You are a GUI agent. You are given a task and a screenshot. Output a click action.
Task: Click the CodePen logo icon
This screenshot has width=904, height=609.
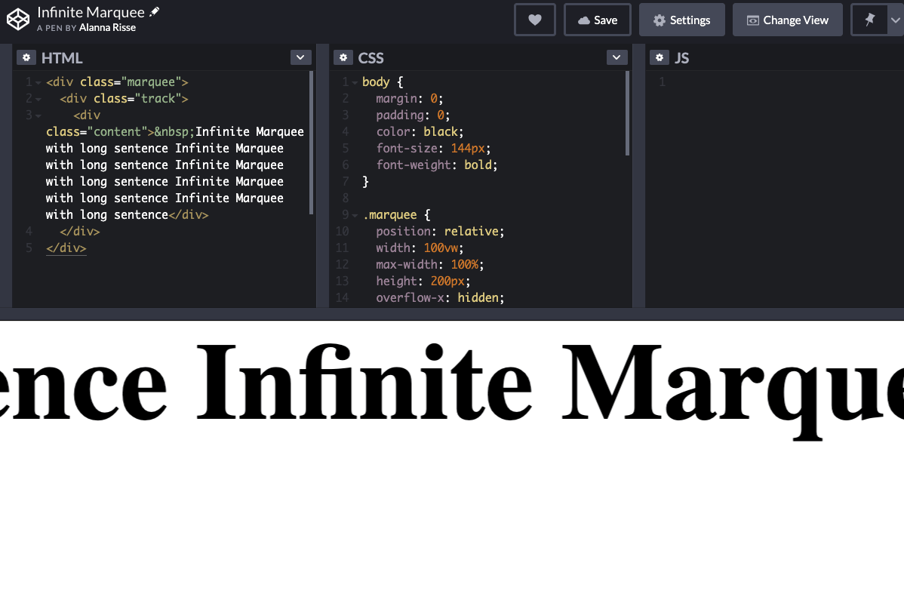(18, 20)
